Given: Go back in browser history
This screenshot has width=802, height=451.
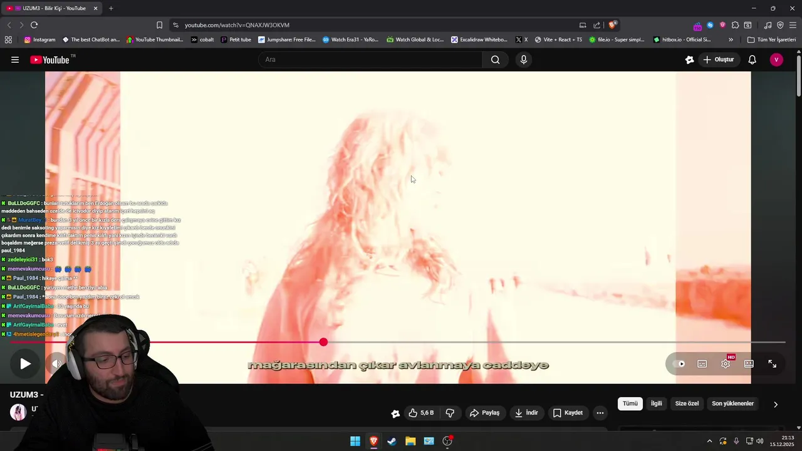Looking at the screenshot, I should [x=9, y=25].
